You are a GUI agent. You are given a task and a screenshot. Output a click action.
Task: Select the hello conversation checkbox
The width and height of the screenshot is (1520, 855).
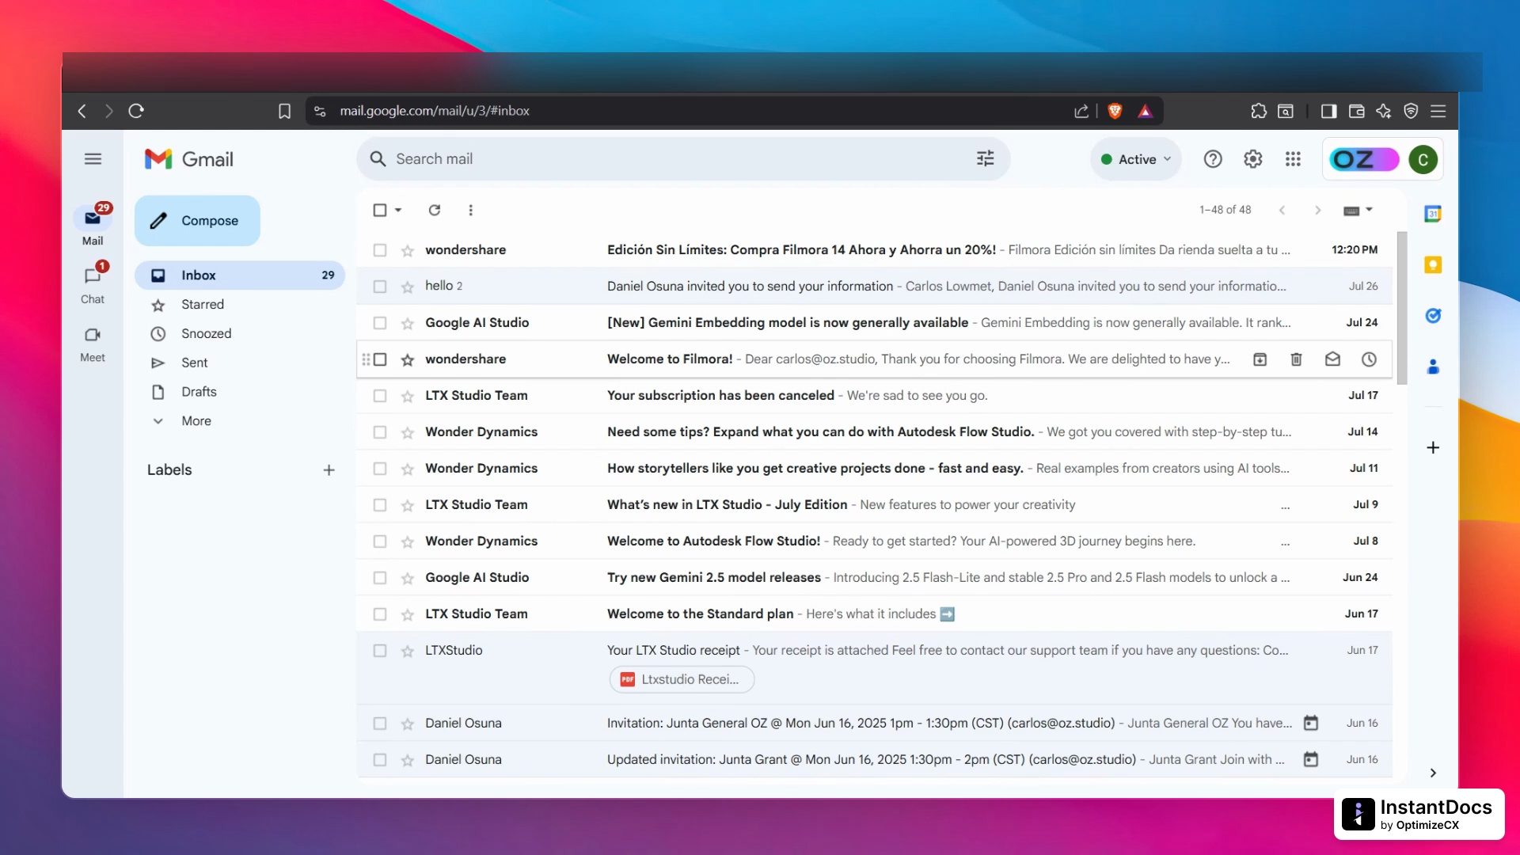click(380, 287)
